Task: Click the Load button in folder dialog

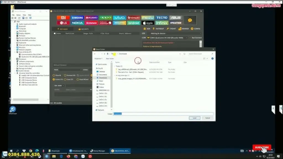Action: pyautogui.click(x=195, y=118)
